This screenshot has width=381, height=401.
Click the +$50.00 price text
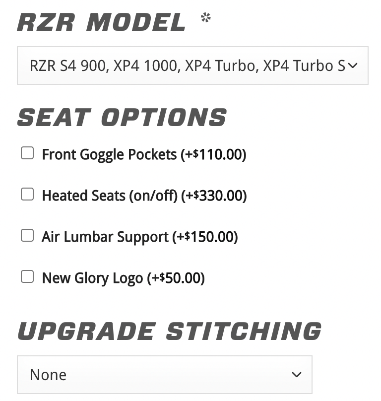(176, 278)
